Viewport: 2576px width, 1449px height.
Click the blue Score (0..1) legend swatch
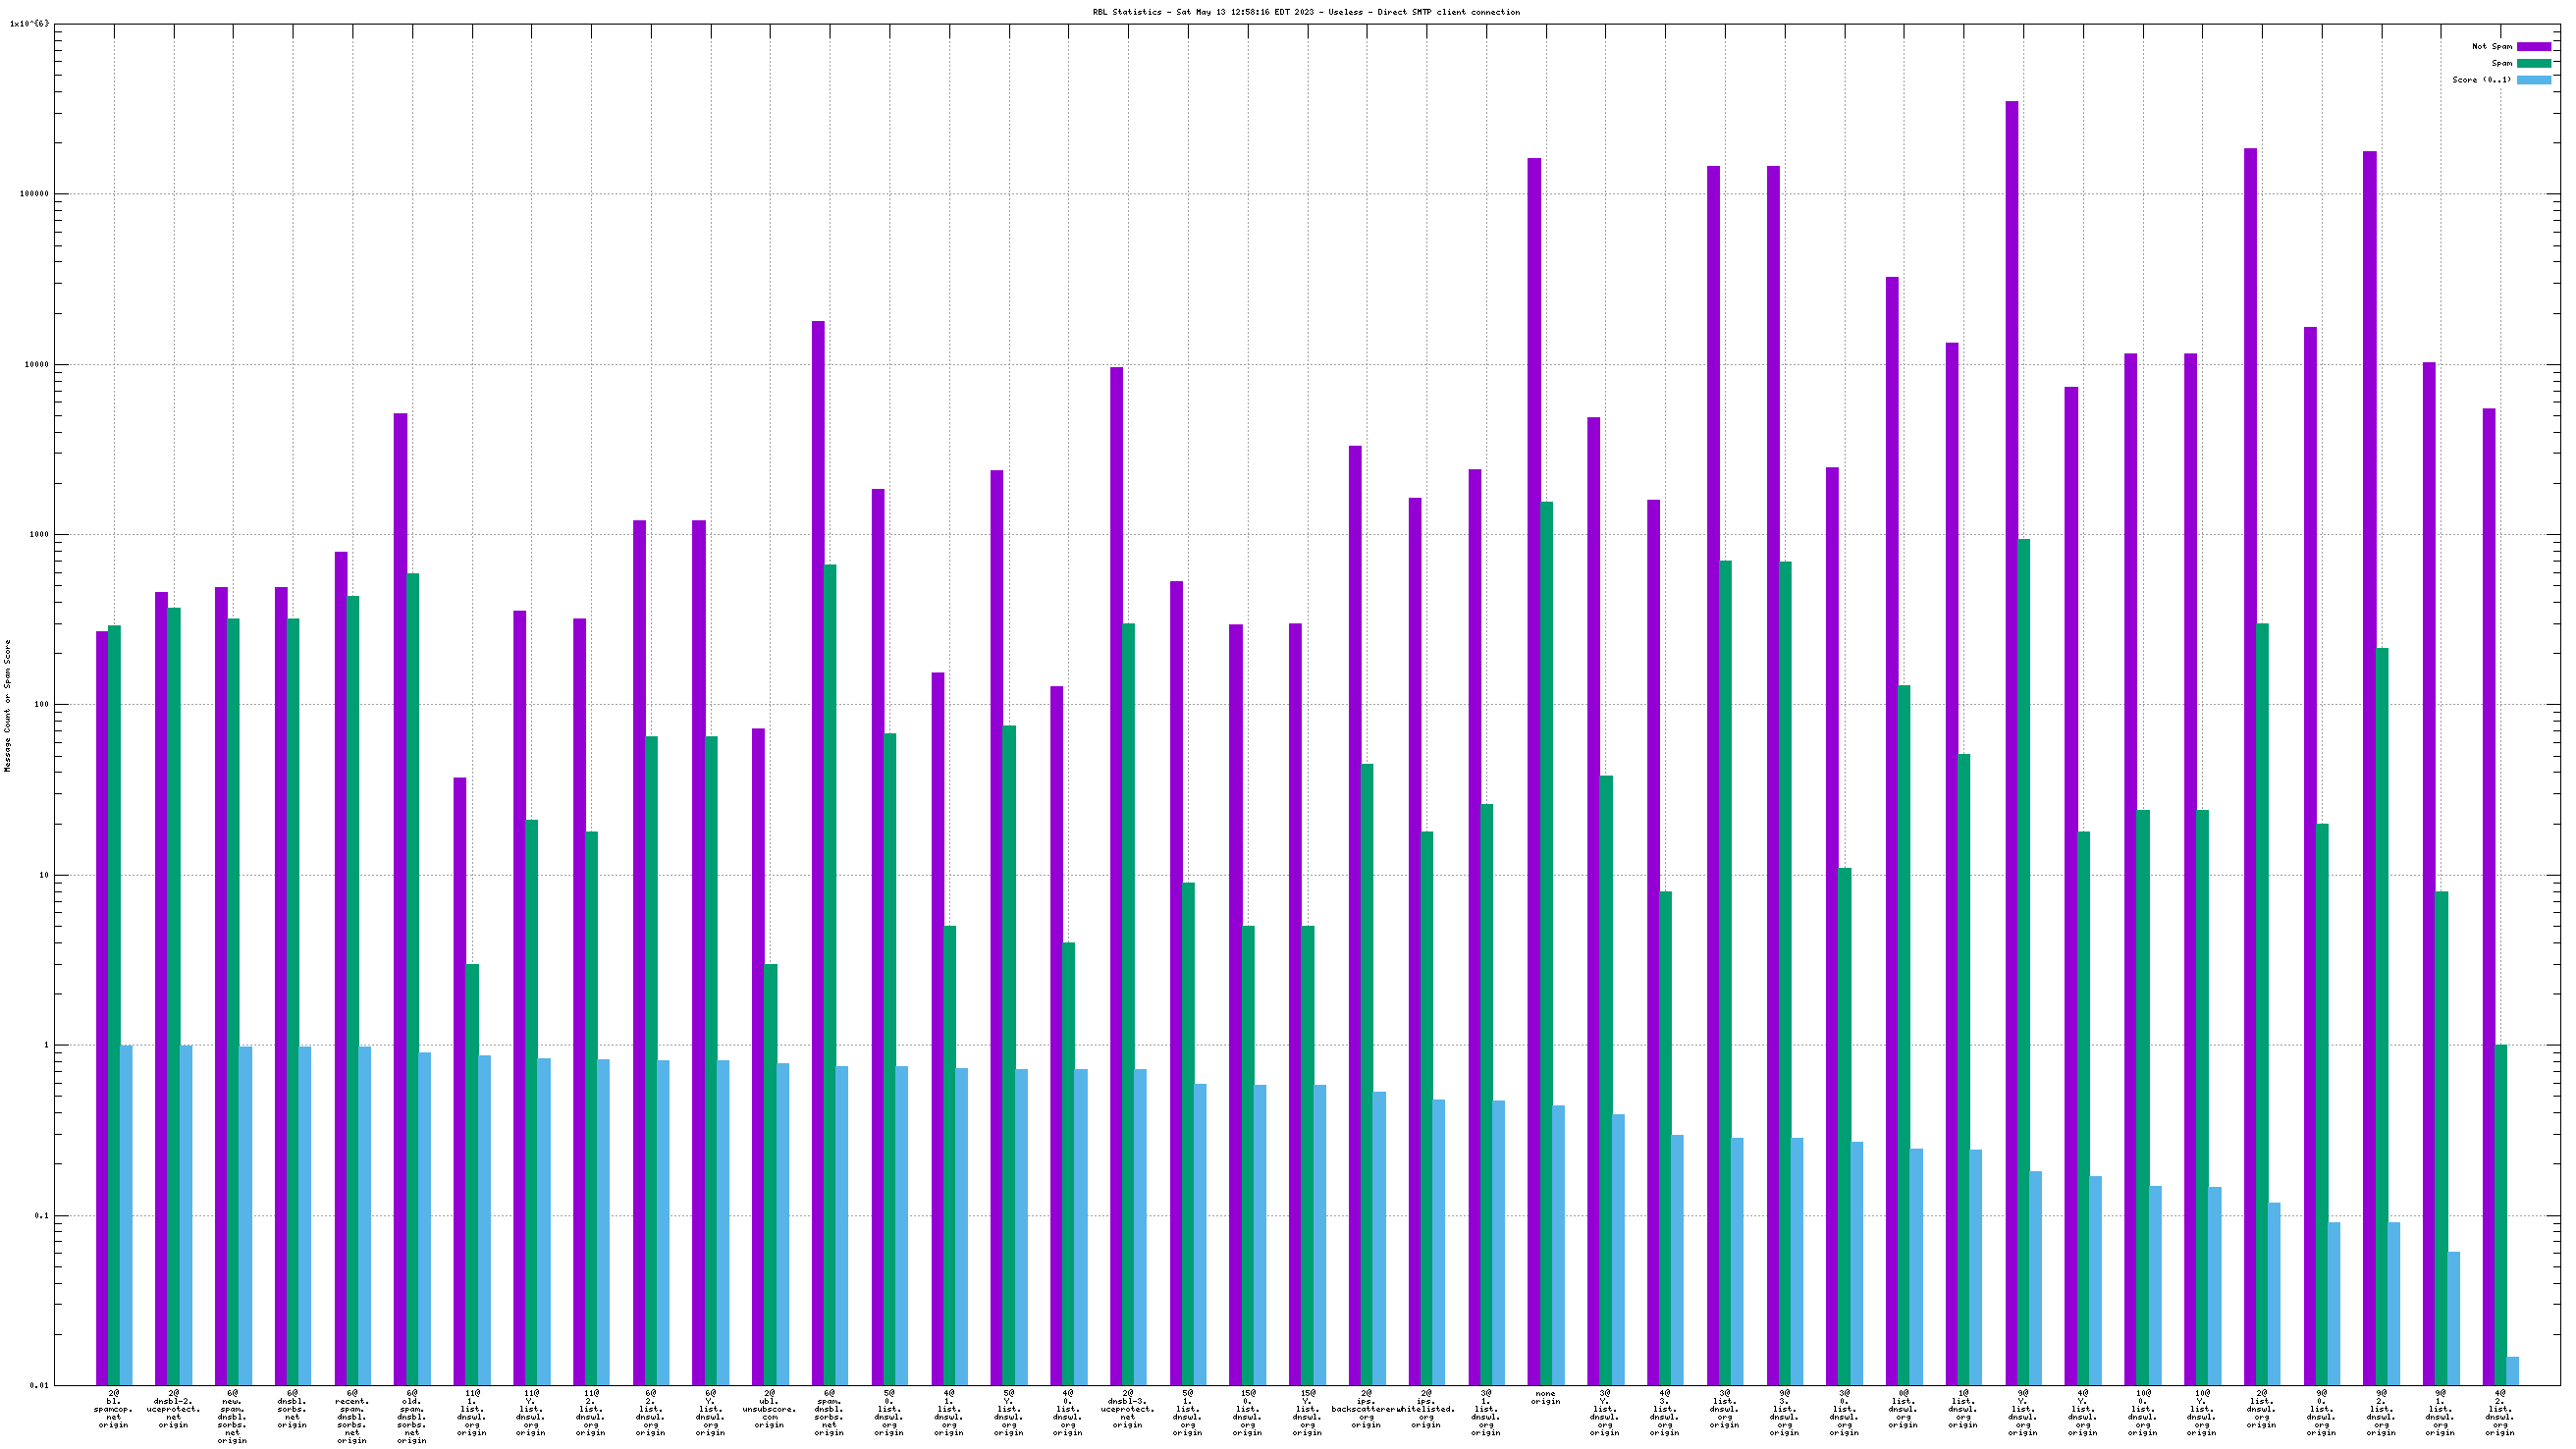(x=2533, y=80)
